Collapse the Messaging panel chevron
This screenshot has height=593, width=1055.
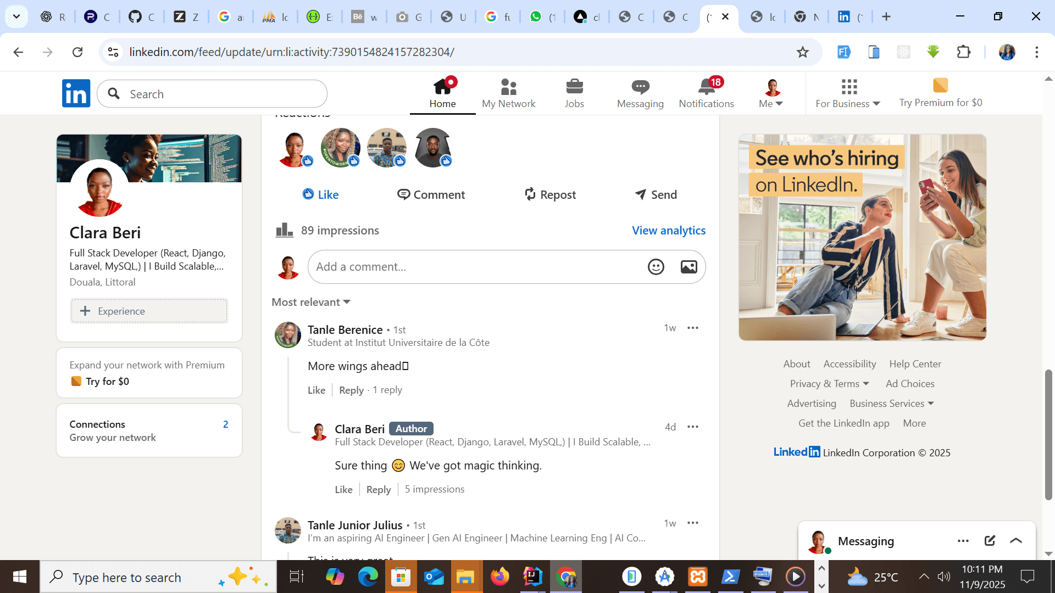[1014, 540]
